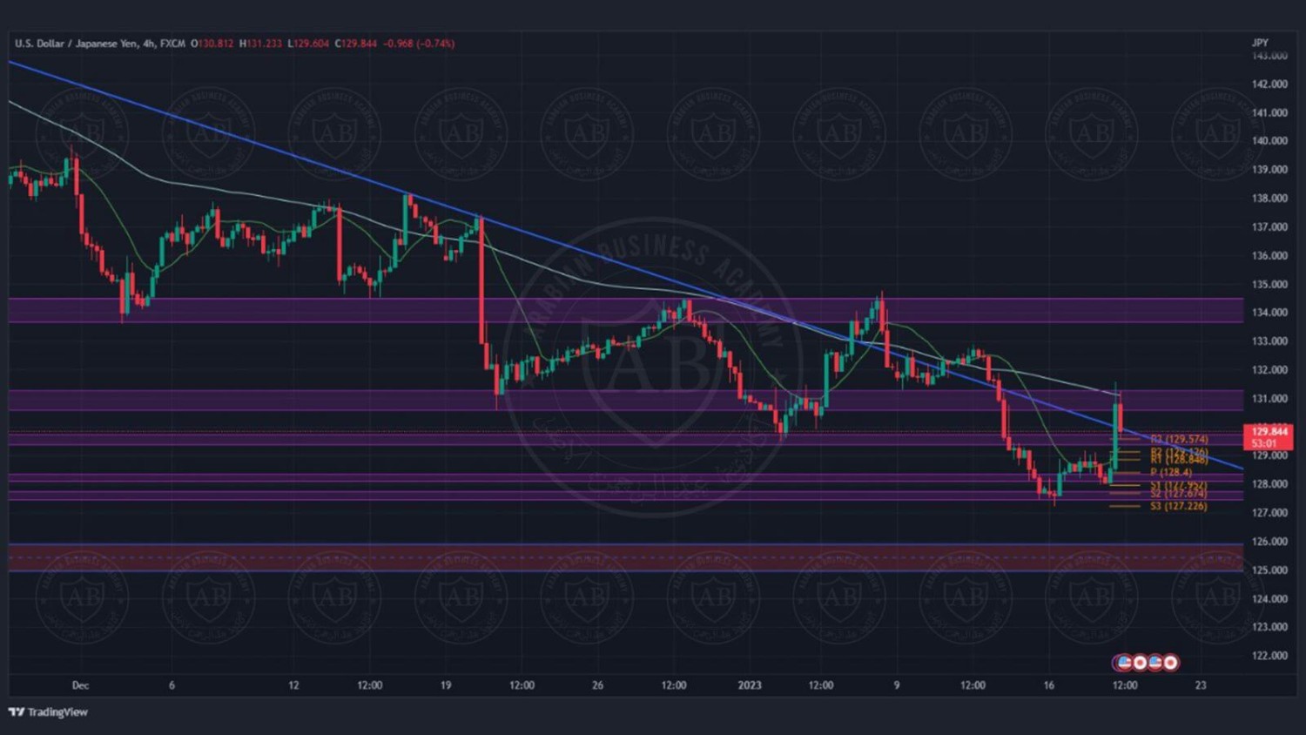Click the 122.000 price axis label
This screenshot has height=735, width=1306.
click(x=1269, y=656)
